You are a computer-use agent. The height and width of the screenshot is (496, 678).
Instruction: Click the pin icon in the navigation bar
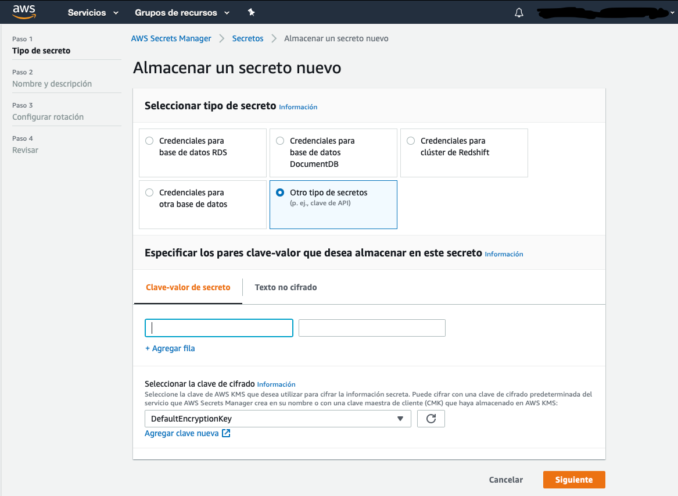252,12
